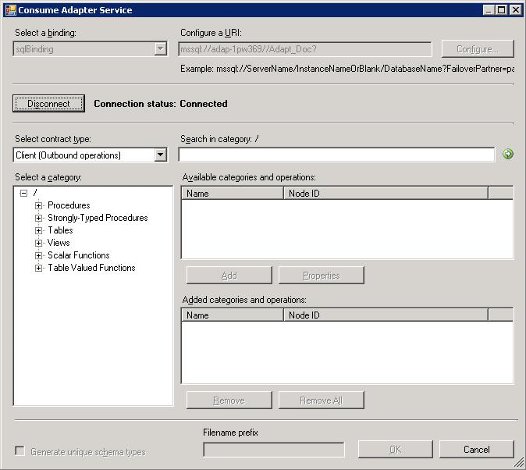Screen dimensions: 526x470
Task: Close the Consume Adapter Service dialog
Action: click(x=516, y=10)
